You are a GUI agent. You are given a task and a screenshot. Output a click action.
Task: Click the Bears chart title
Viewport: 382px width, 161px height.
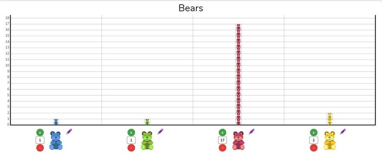tap(191, 8)
